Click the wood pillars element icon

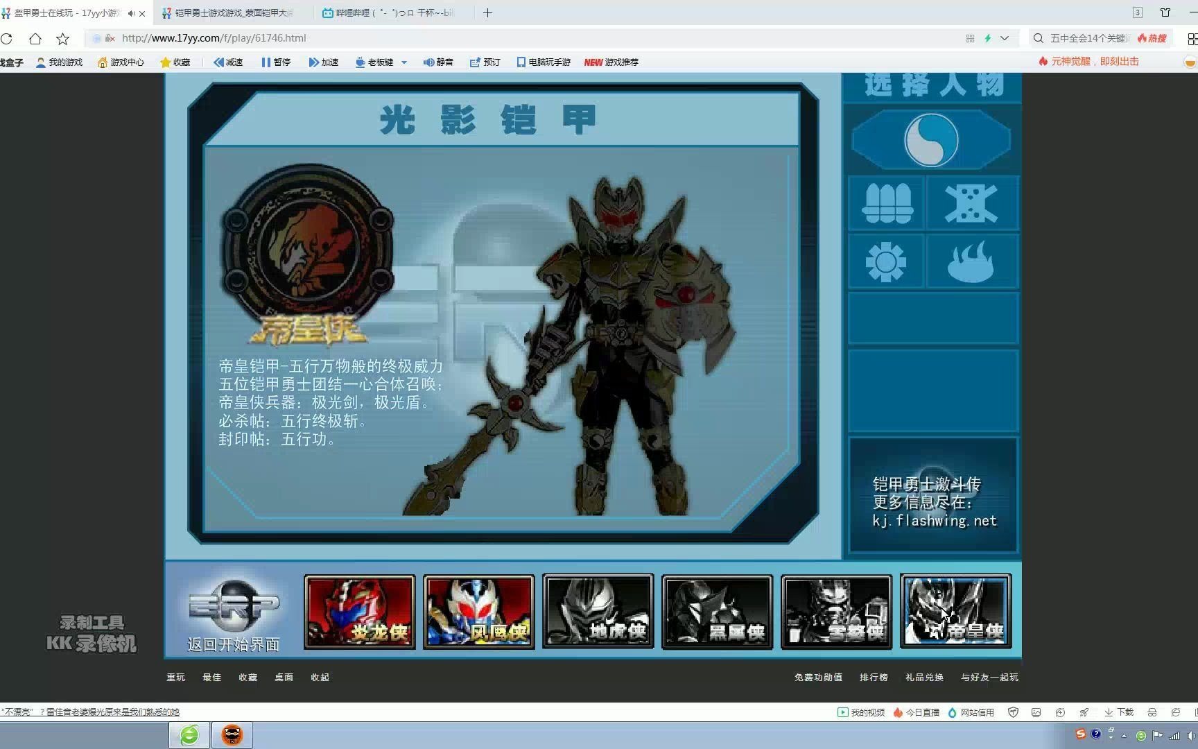tap(887, 203)
